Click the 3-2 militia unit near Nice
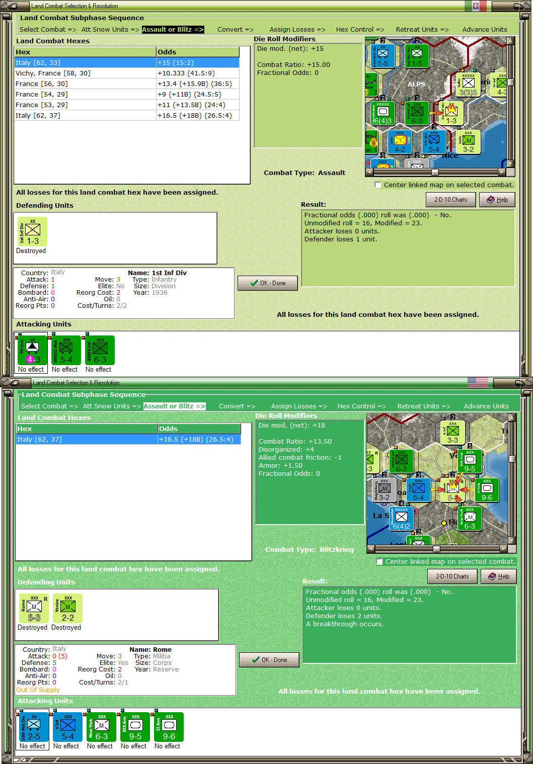 (x=468, y=141)
